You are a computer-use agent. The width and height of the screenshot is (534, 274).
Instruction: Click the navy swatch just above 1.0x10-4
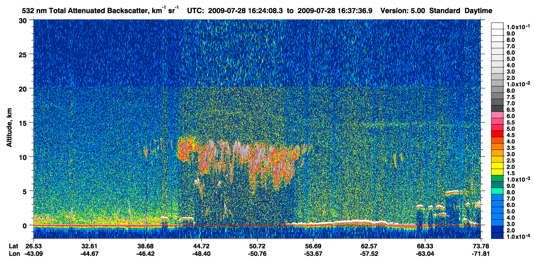pos(497,236)
